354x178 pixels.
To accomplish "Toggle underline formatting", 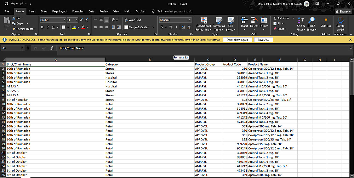I will [53, 27].
